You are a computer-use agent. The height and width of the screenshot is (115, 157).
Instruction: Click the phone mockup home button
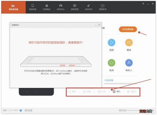(x=36, y=91)
